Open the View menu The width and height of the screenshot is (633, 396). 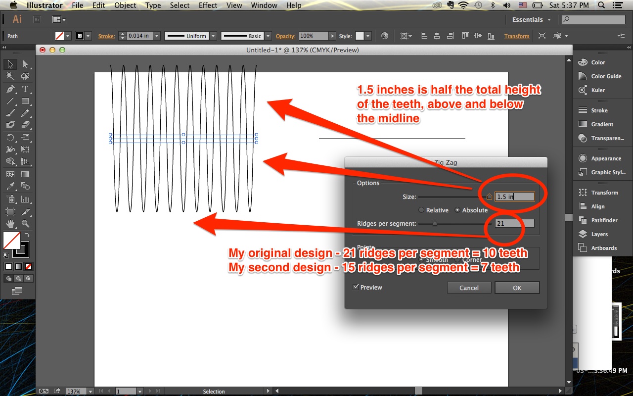tap(234, 5)
